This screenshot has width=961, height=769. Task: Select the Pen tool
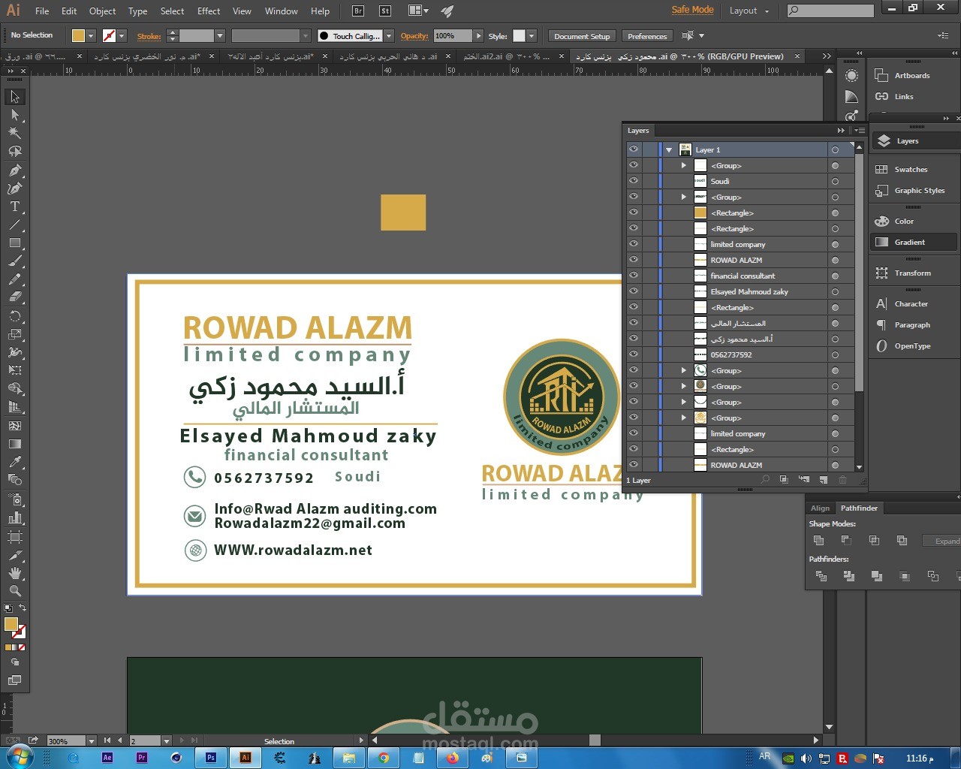tap(14, 170)
